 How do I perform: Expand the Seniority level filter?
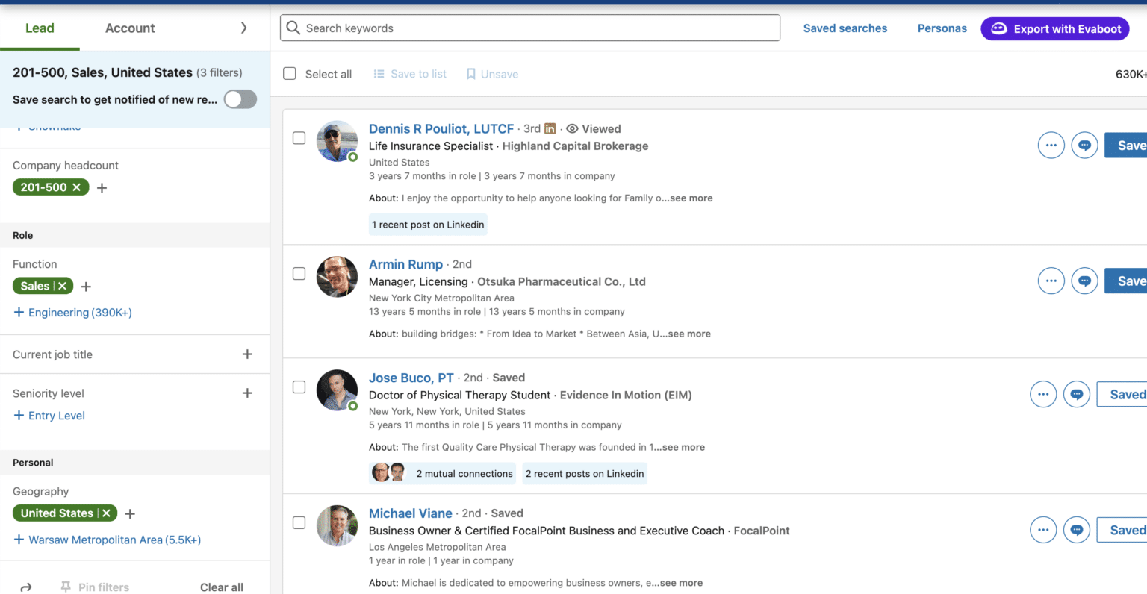click(247, 393)
